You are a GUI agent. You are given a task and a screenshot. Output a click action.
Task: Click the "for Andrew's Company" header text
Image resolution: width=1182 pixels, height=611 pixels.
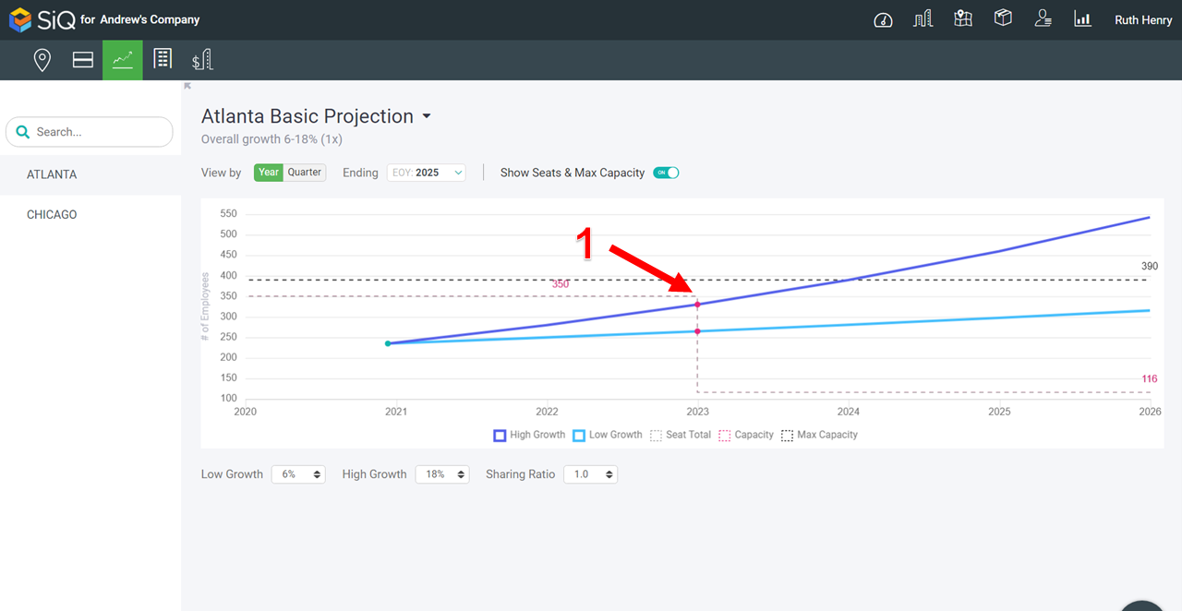[140, 19]
